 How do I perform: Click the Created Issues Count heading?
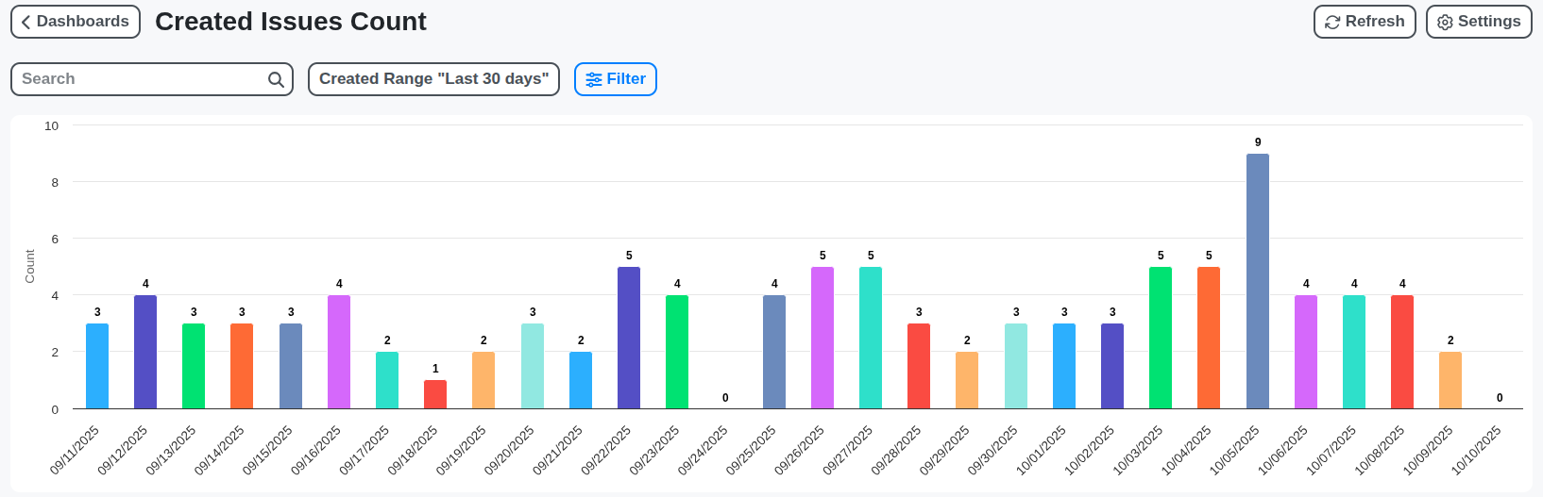(291, 22)
